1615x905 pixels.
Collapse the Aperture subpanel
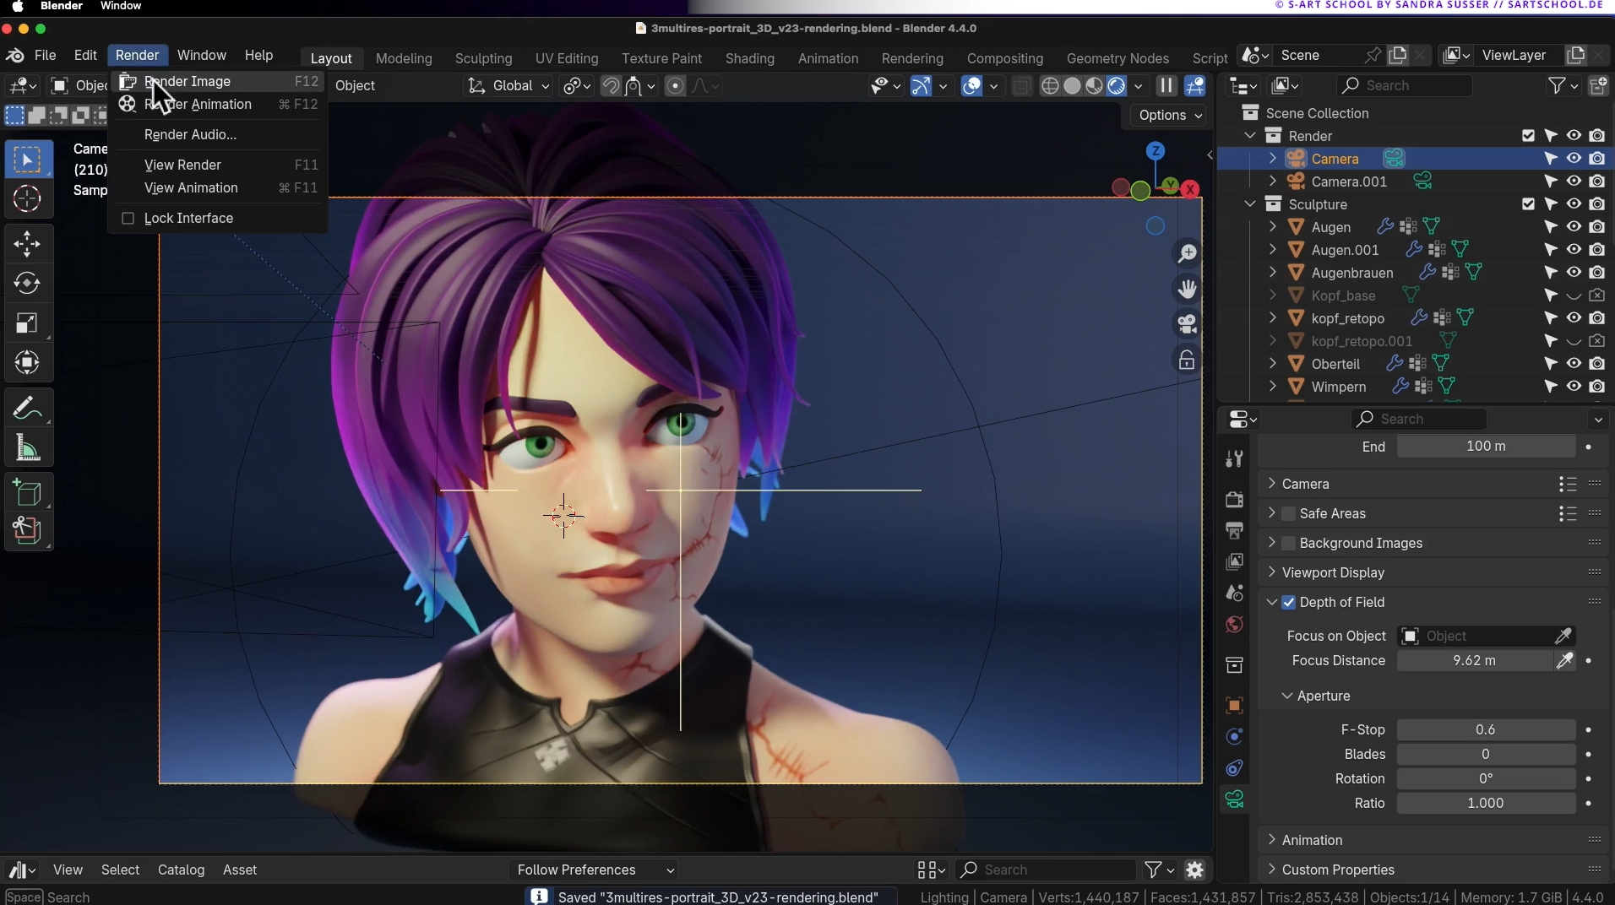tap(1287, 696)
